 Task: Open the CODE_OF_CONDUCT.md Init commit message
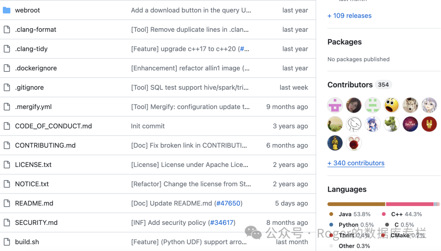148,126
